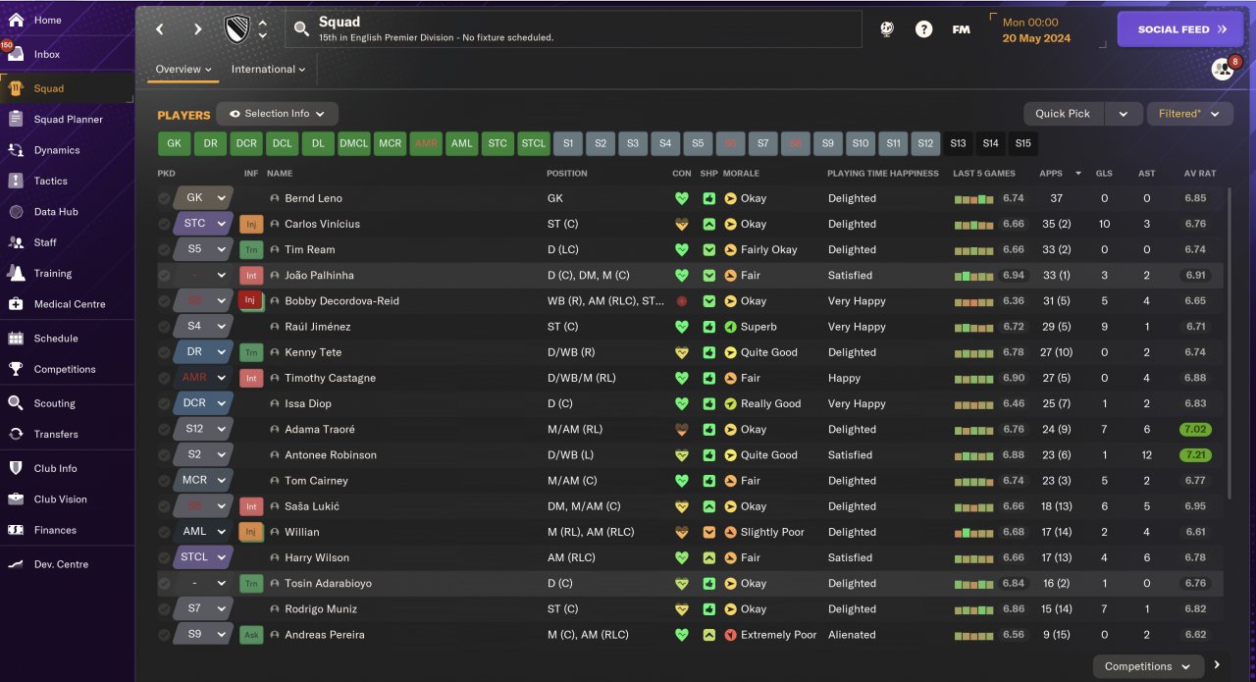Go forward with the right arrow
The height and width of the screenshot is (682, 1256).
point(197,29)
